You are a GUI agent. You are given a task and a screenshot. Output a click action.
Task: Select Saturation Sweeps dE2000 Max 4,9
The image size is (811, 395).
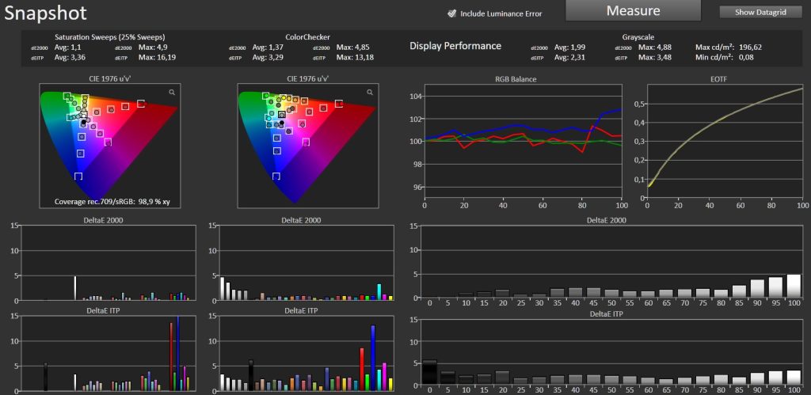click(151, 47)
